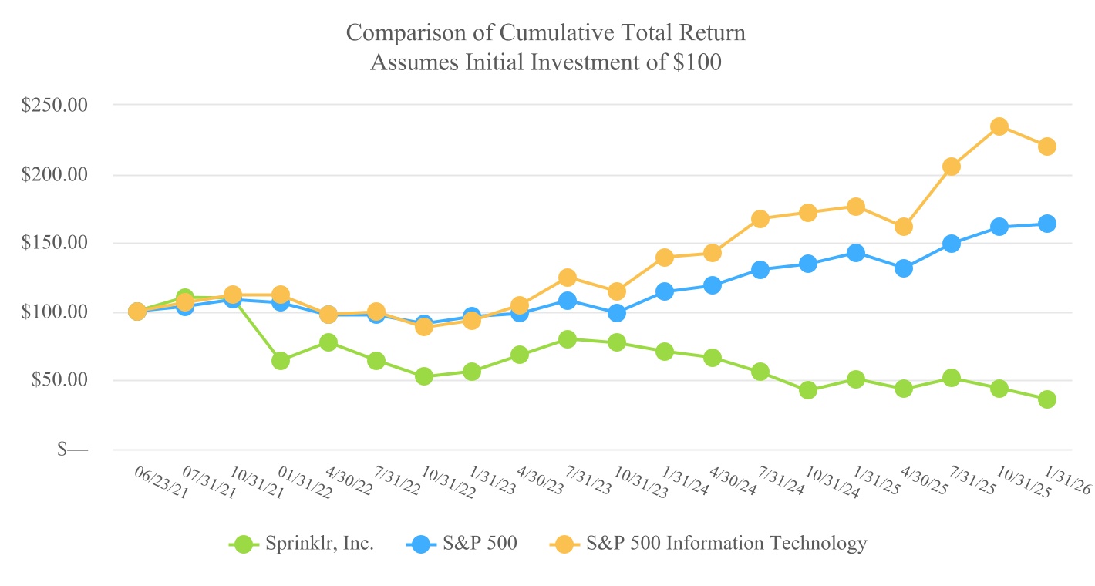The height and width of the screenshot is (586, 1095).
Task: Select the green Sprinklr point at 7/31/23
Action: click(568, 339)
